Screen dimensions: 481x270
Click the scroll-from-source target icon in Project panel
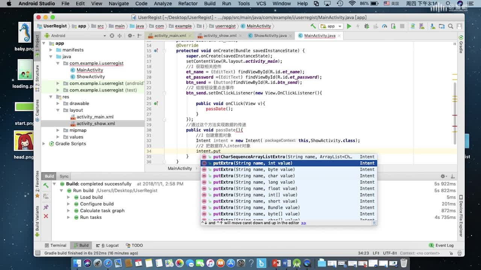[x=112, y=36]
